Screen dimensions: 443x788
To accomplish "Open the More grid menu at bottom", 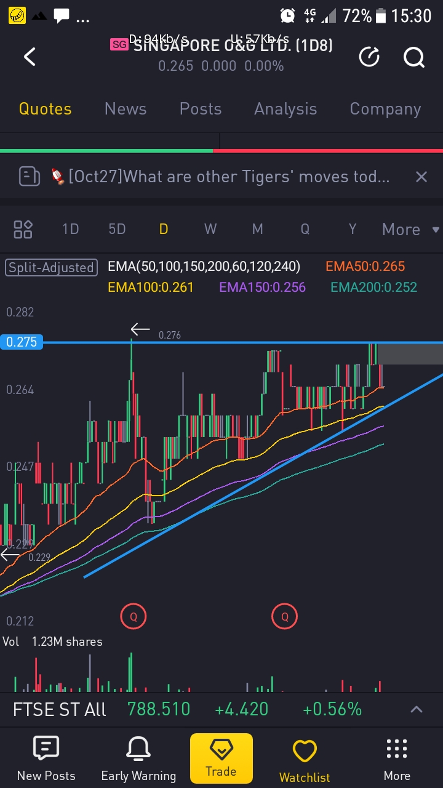I will pyautogui.click(x=397, y=759).
